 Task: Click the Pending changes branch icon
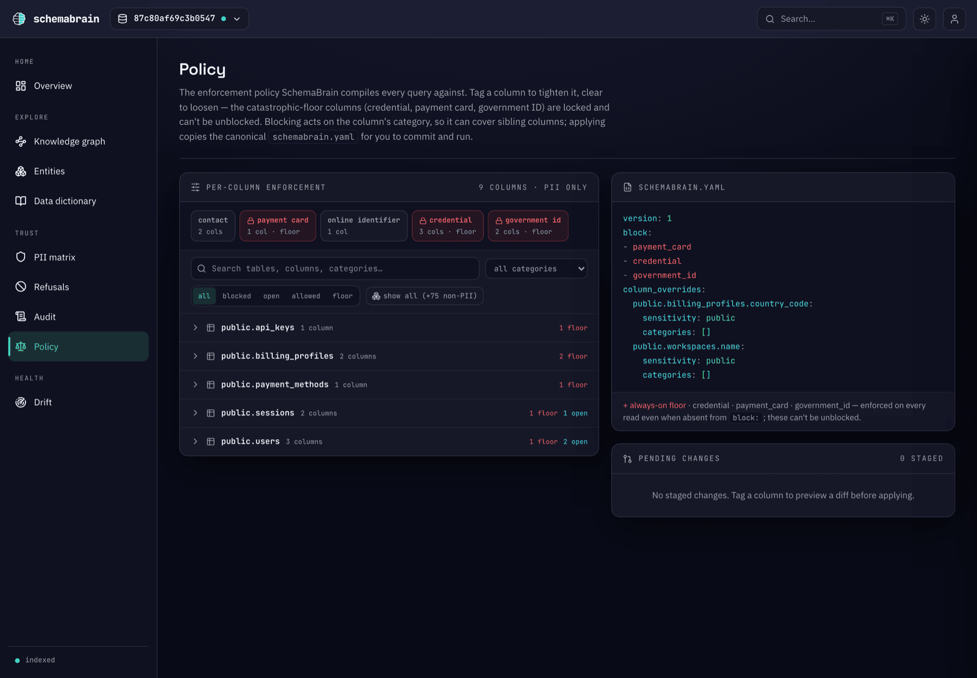(627, 459)
